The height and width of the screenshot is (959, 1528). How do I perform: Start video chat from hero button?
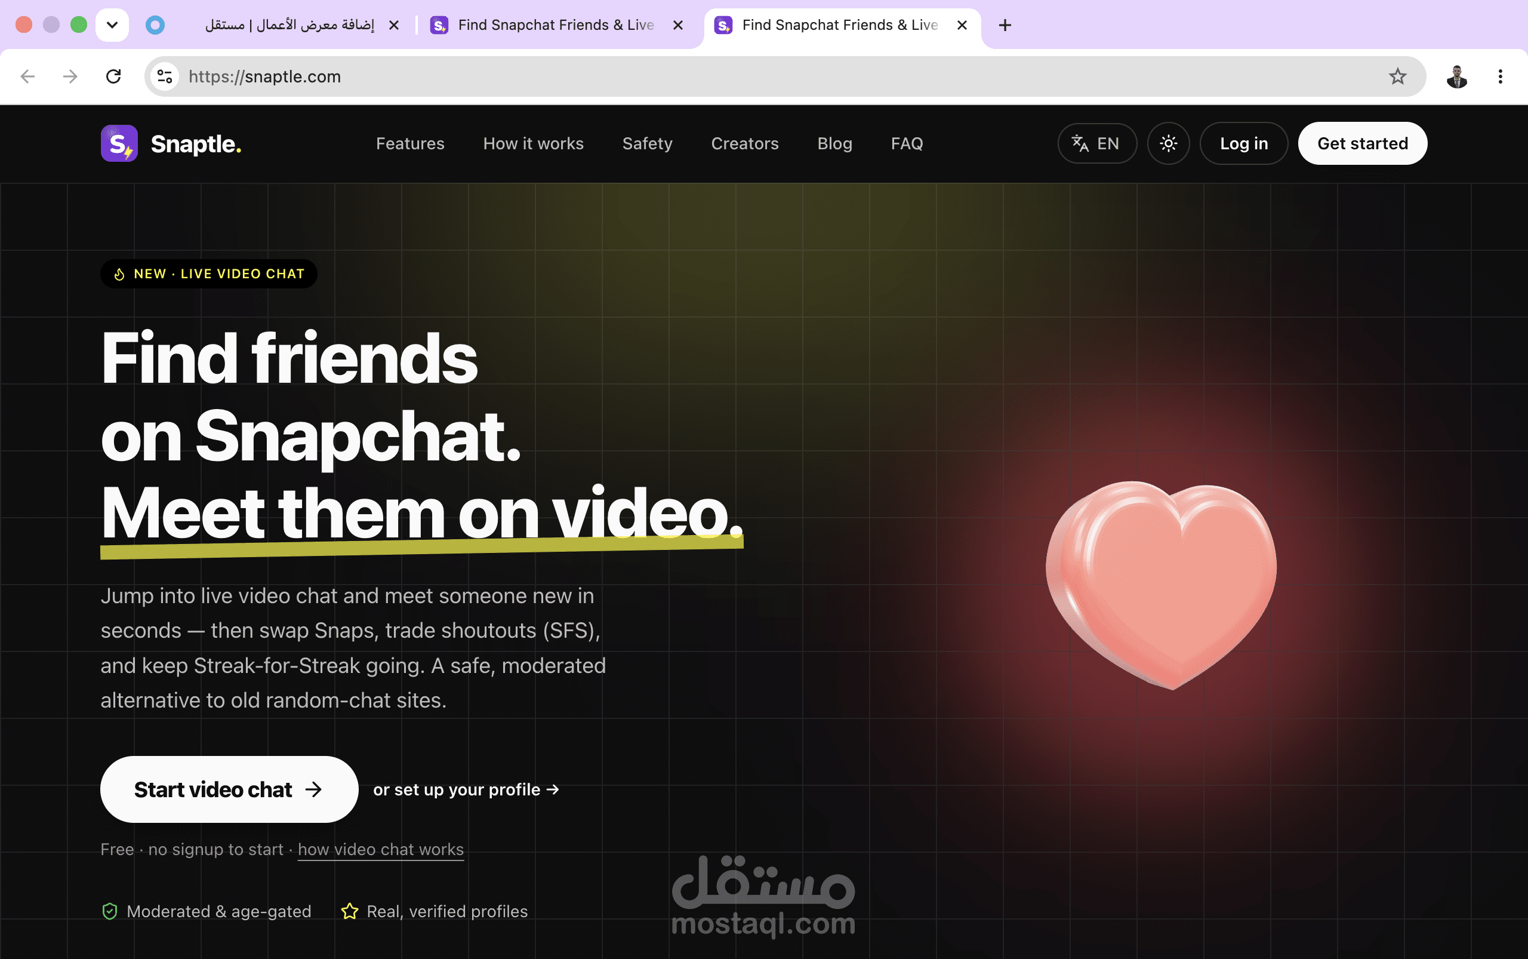pos(229,789)
